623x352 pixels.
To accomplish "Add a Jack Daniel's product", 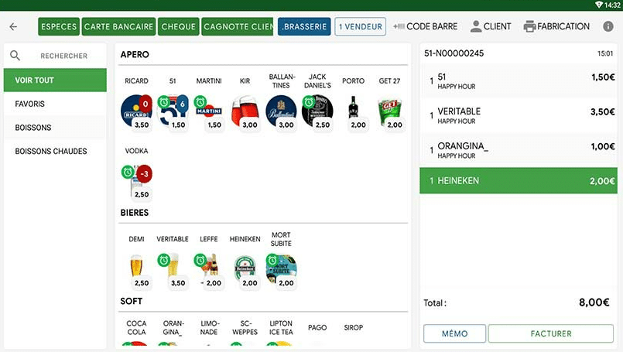I will coord(317,111).
